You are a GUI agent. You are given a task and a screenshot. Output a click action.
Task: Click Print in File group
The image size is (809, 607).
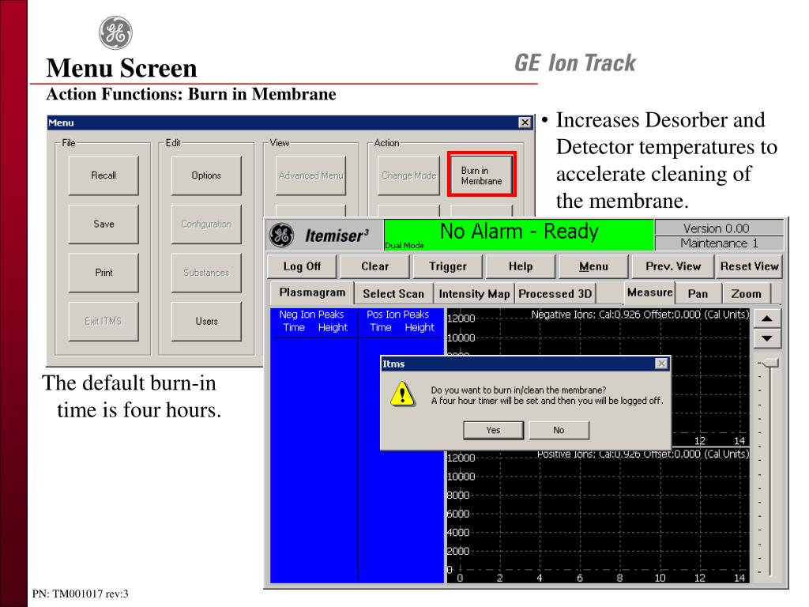pos(103,273)
